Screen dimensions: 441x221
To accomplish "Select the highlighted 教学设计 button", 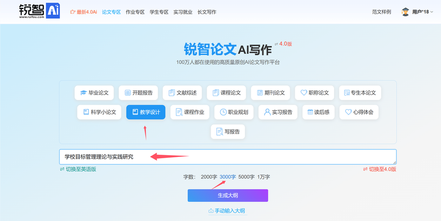I will pos(146,112).
